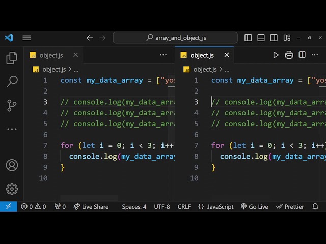Change encoding via UTF-8
The image size is (326, 244).
coord(162,207)
